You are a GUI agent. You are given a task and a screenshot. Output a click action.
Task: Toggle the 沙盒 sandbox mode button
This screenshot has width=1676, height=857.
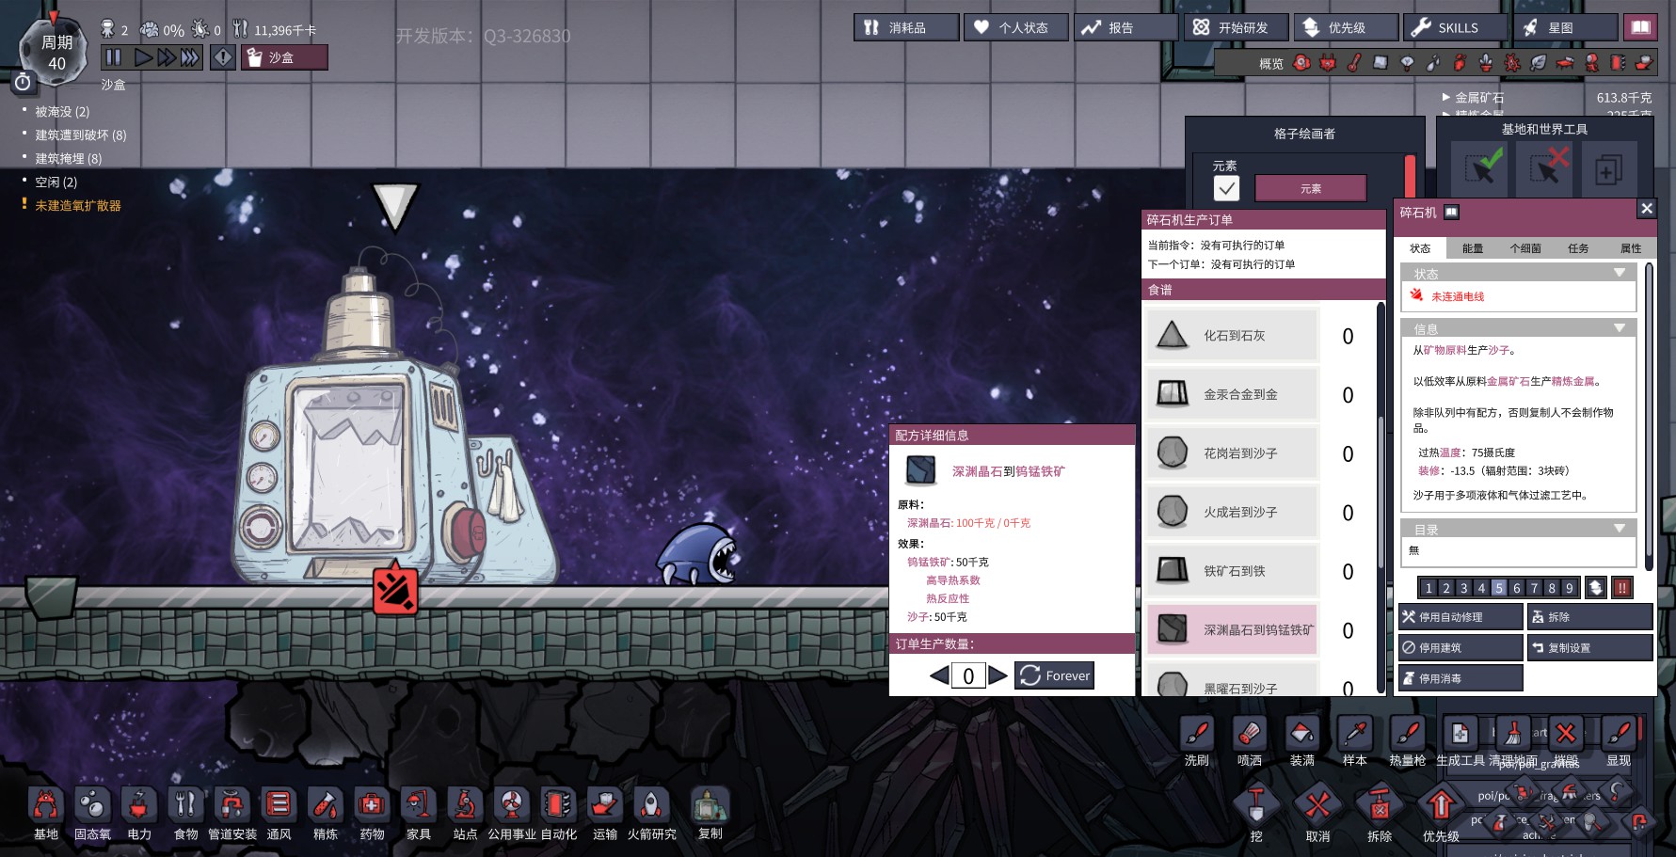[x=284, y=57]
